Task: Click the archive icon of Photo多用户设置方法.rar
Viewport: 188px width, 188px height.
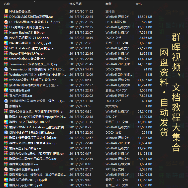Action: 6,54
